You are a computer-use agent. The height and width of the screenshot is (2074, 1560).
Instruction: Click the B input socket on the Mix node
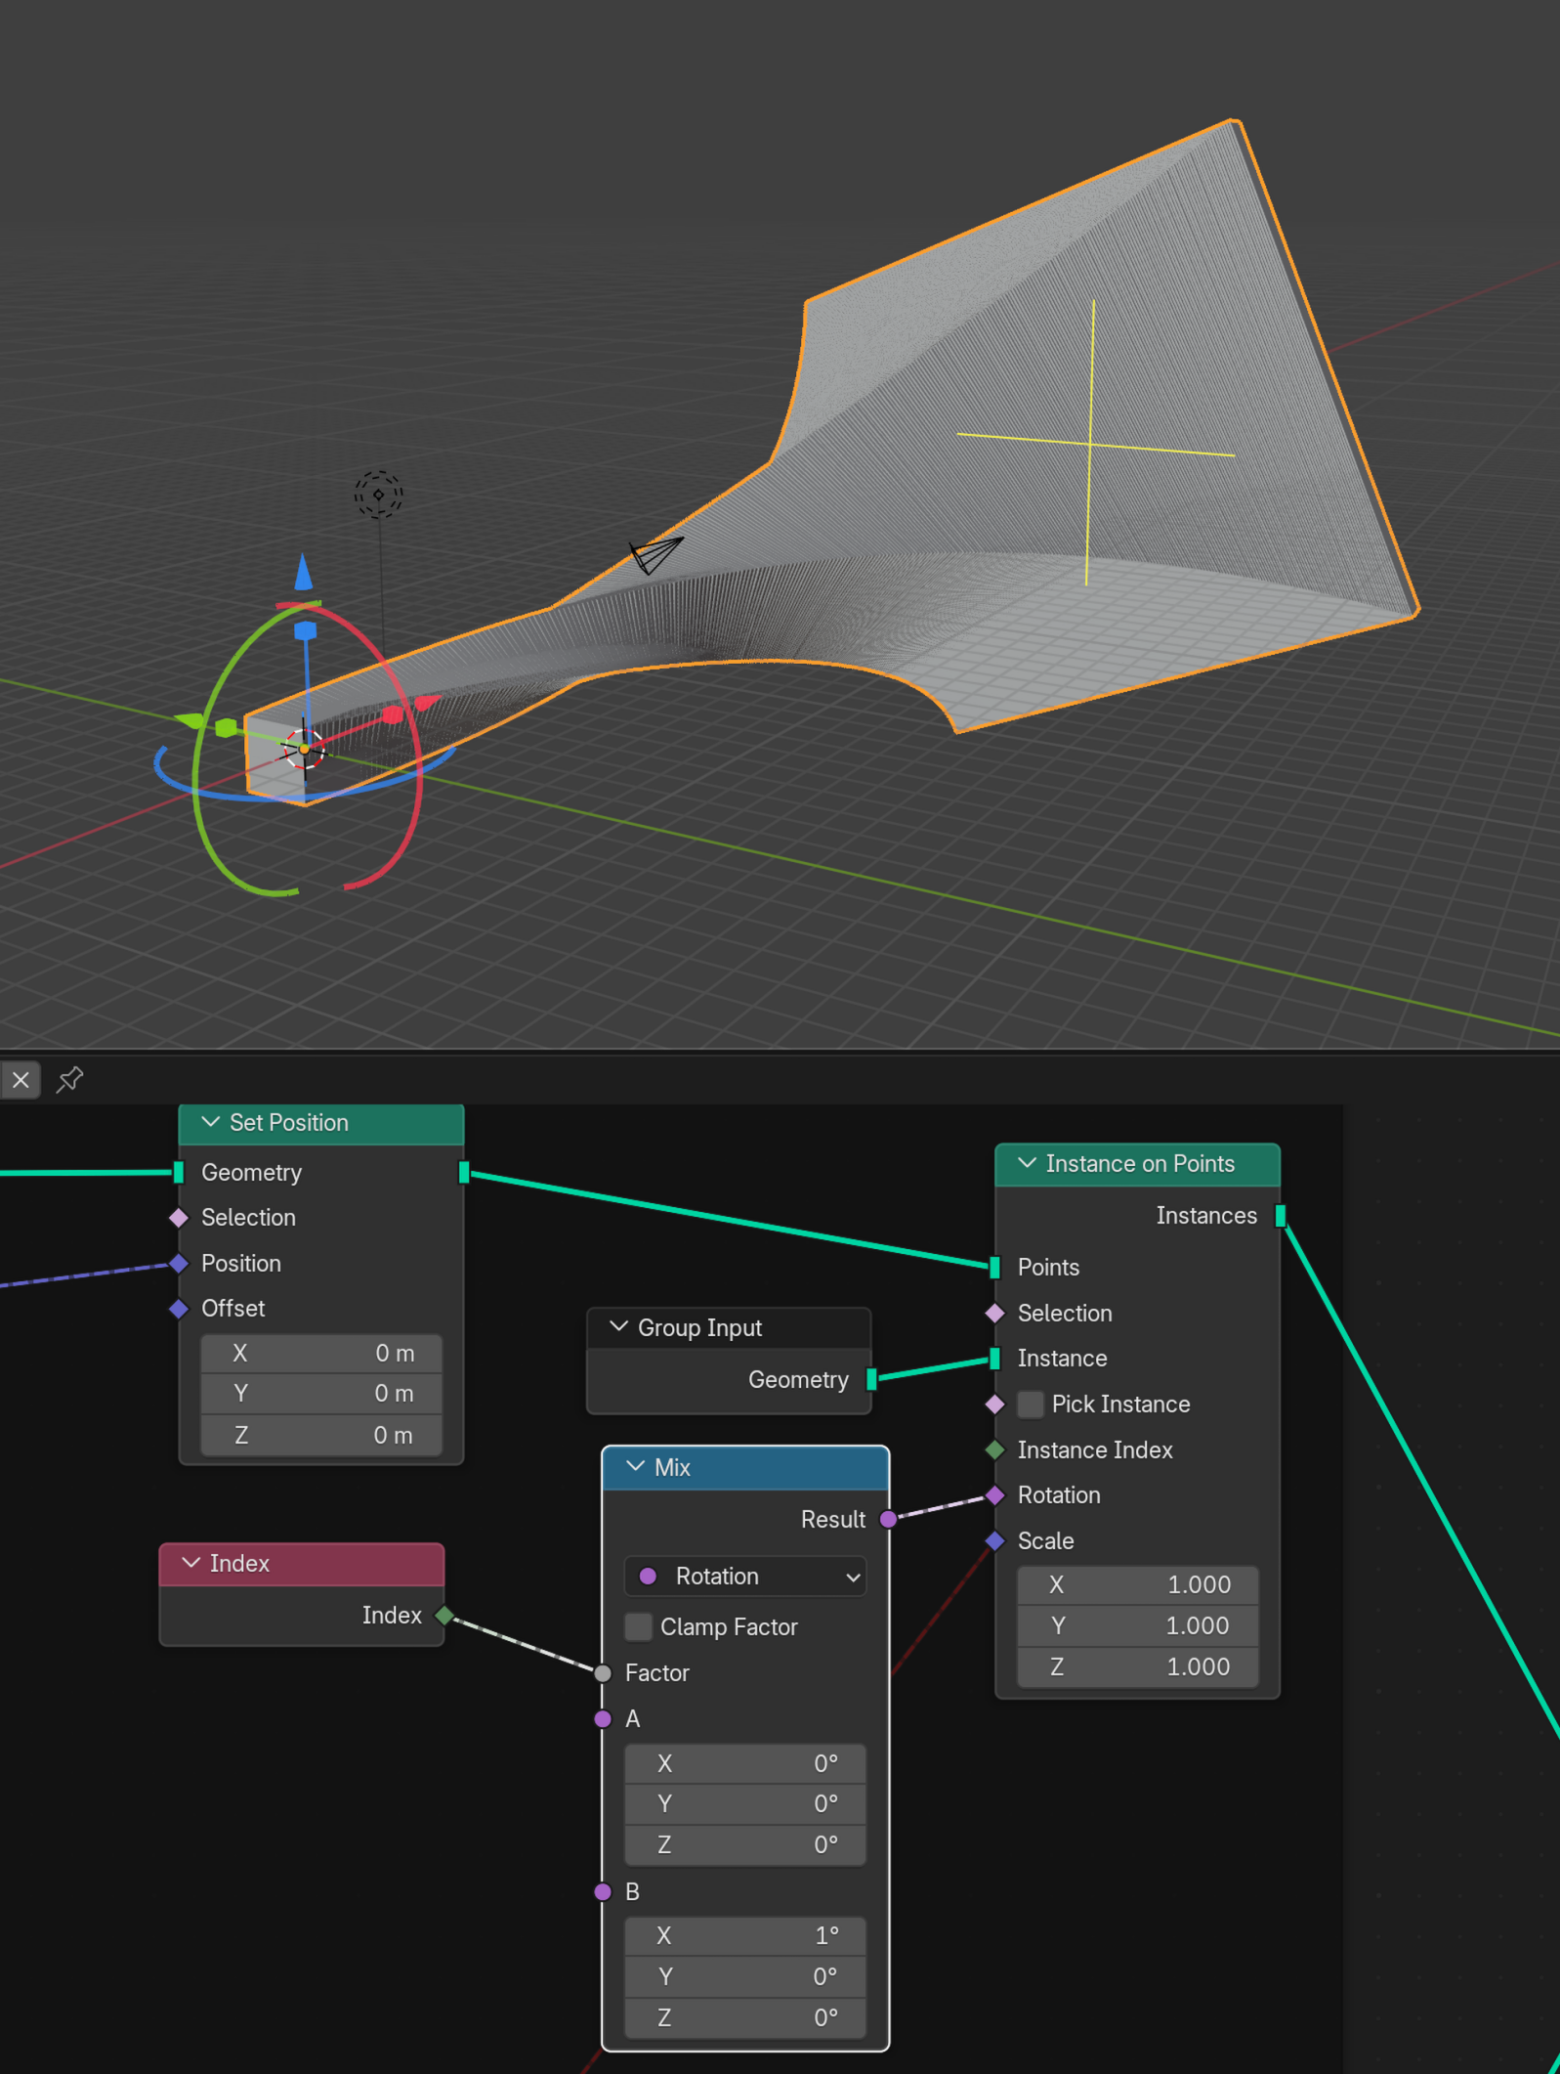pos(603,1891)
